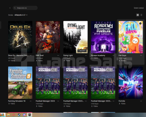The width and height of the screenshot is (146, 117).
Task: Switch library to list view
Action: 141,15
